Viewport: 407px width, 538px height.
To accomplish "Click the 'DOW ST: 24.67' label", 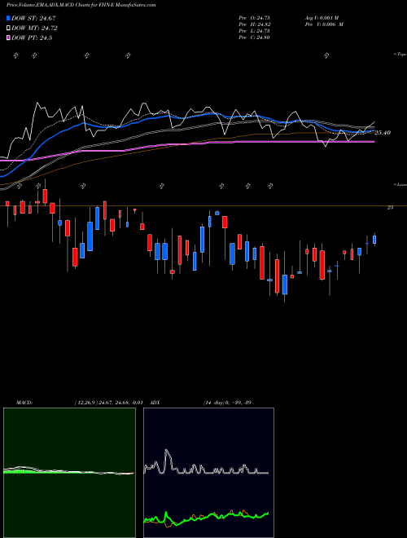I will (33, 19).
